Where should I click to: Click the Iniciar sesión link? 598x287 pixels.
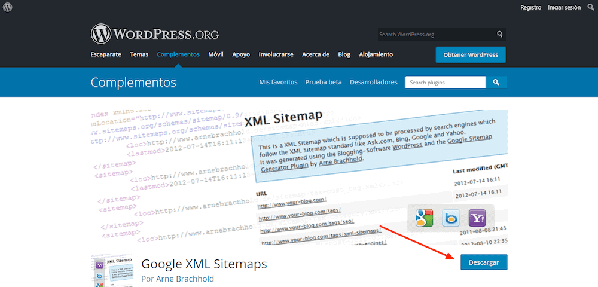click(x=564, y=7)
